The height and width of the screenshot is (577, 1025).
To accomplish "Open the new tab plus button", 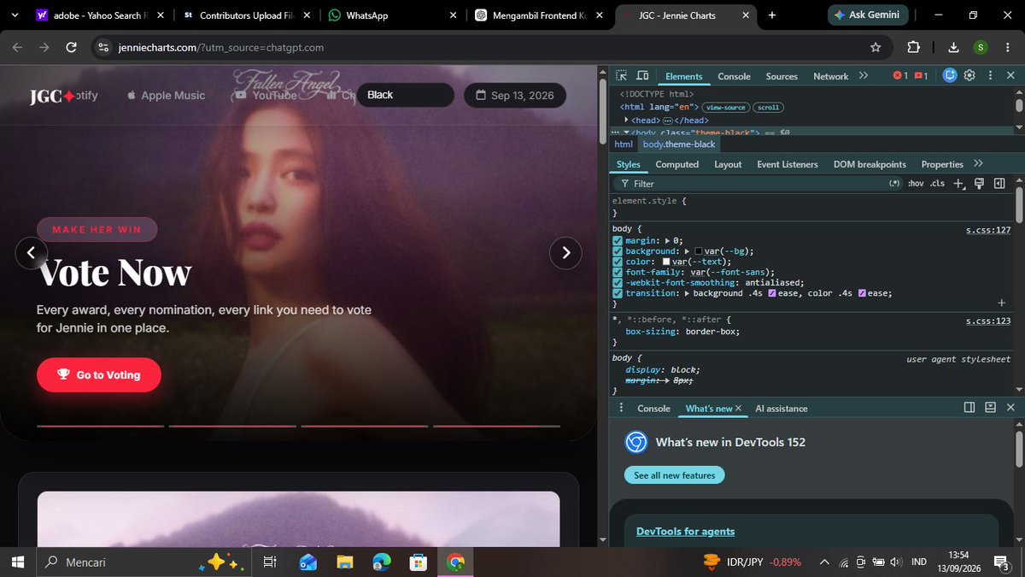I will tap(772, 15).
